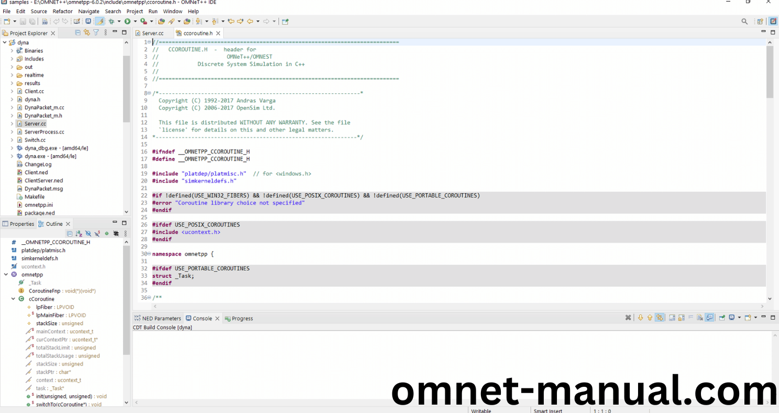Sort Outline members alphabetically
This screenshot has width=779, height=413.
(x=79, y=234)
